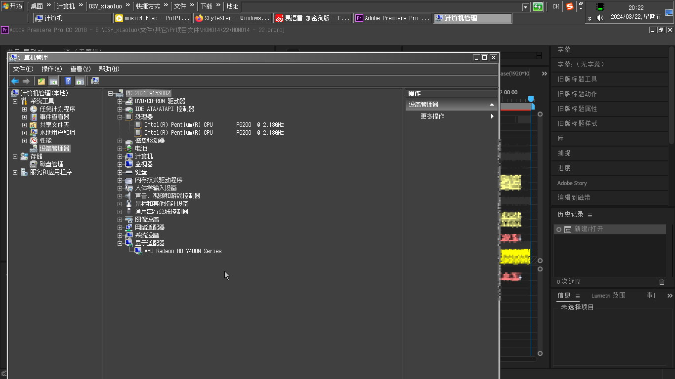Expand the 事件查看器 node
Image resolution: width=675 pixels, height=379 pixels.
(x=25, y=117)
